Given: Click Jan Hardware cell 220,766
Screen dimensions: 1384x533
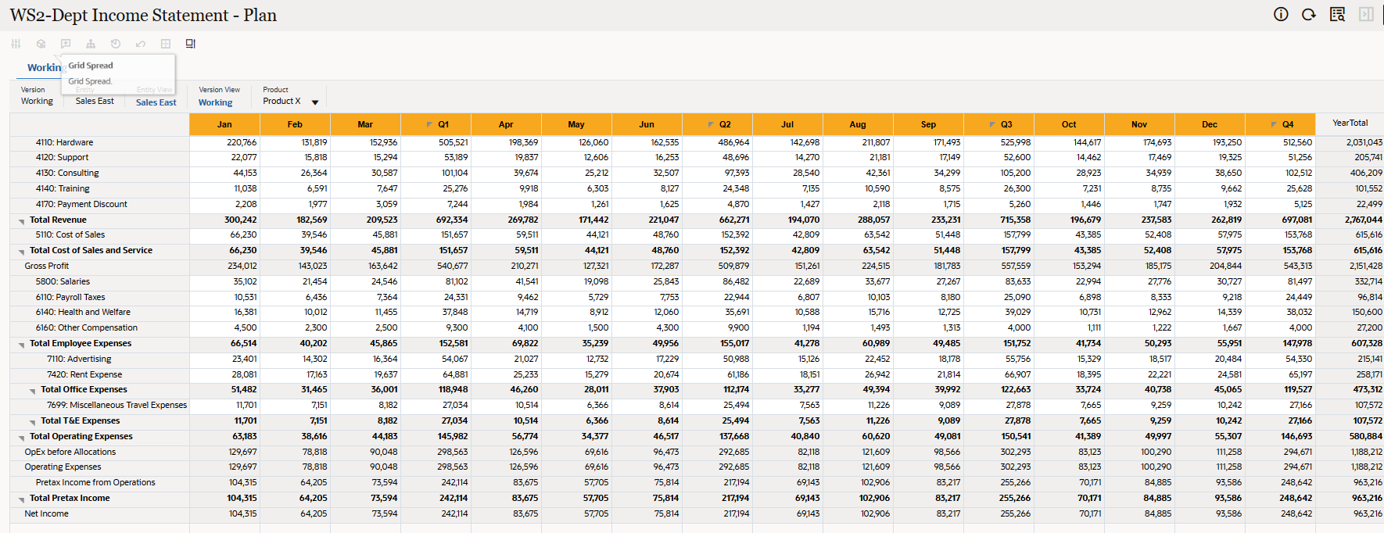Looking at the screenshot, I should [x=224, y=142].
